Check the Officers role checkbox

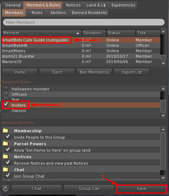click(x=6, y=94)
